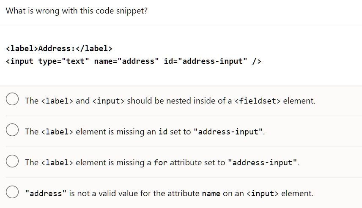Choose the radio for missing id answer
Image resolution: width=362 pixels, height=208 pixels.
pyautogui.click(x=12, y=130)
